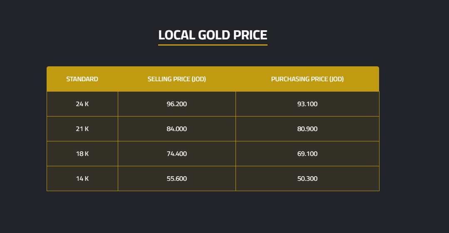Select the 14 K standard cell
449x233 pixels.
(x=82, y=179)
